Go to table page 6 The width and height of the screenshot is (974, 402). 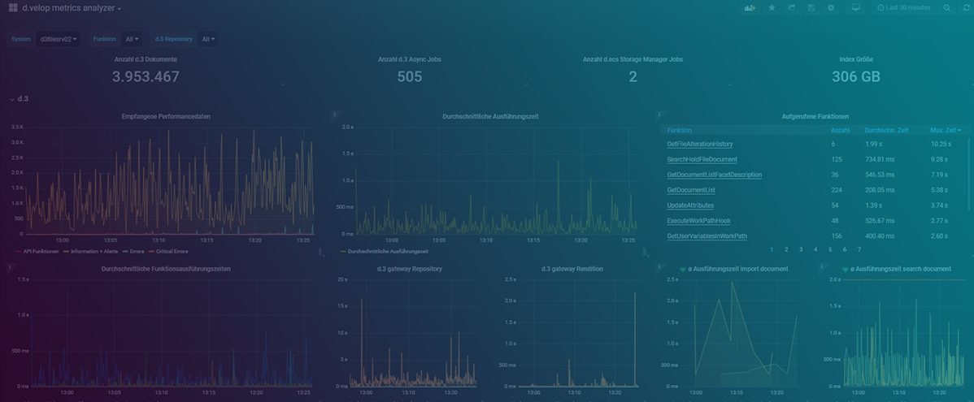[x=845, y=249]
